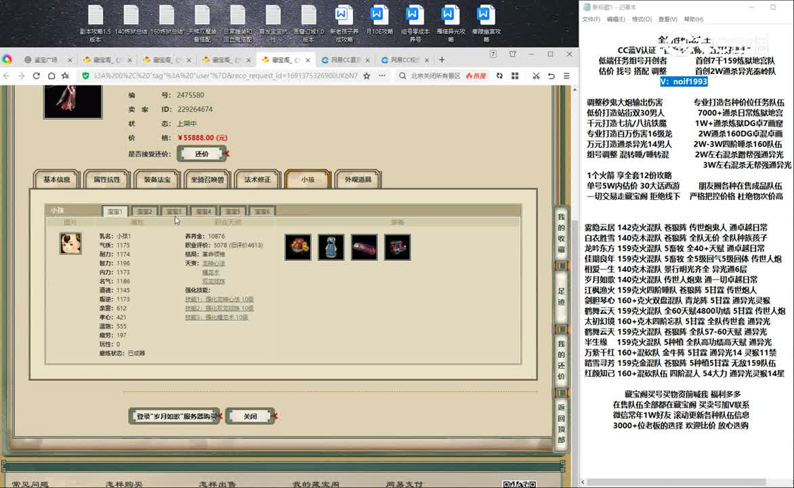Open a new browser tab
794x488 pixels.
442,60
